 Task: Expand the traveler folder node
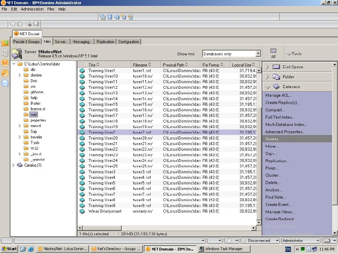(19, 137)
